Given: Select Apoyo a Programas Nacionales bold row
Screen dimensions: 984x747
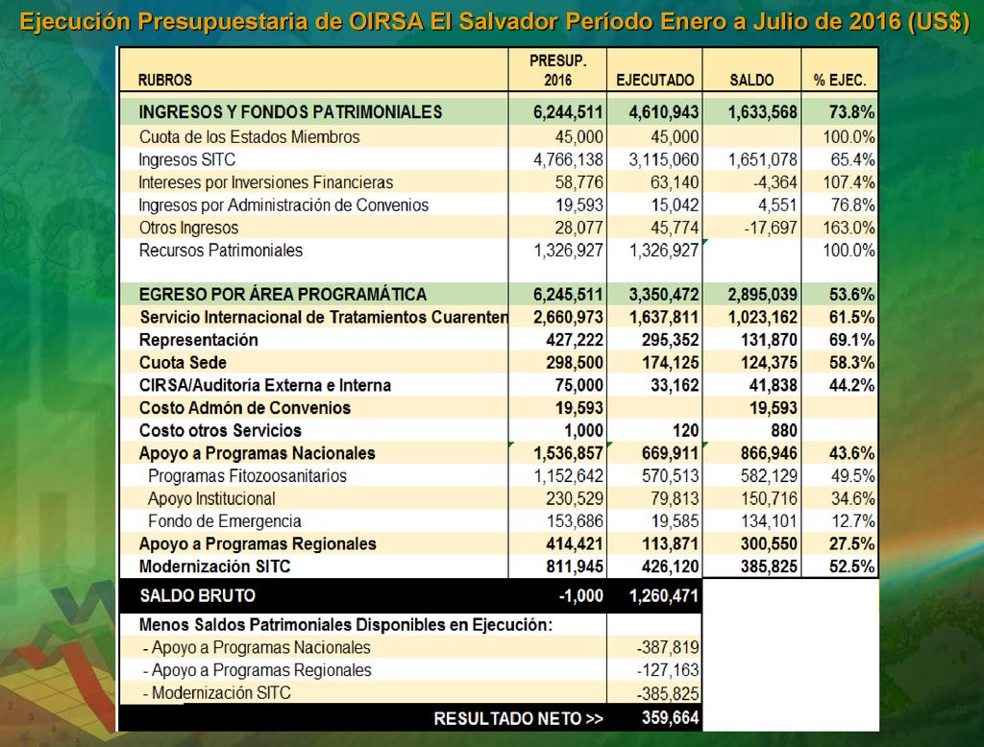Looking at the screenshot, I should [x=257, y=453].
